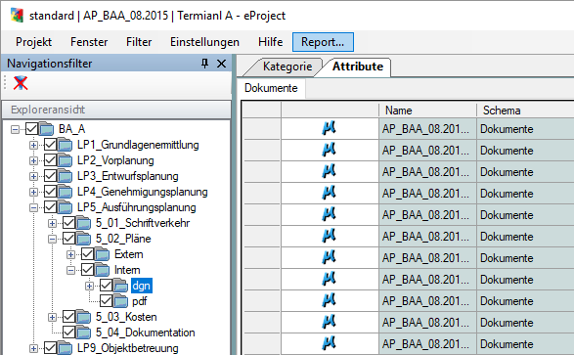Screen dimensions: 574x355
Task: Click the MicroStation file icon in third document row
Action: tap(329, 172)
